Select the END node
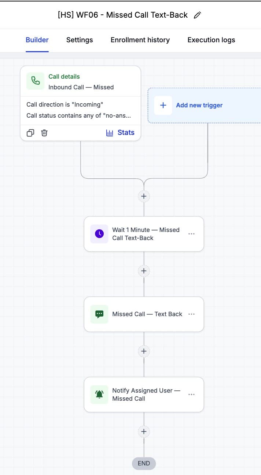This screenshot has width=261, height=475. point(144,463)
